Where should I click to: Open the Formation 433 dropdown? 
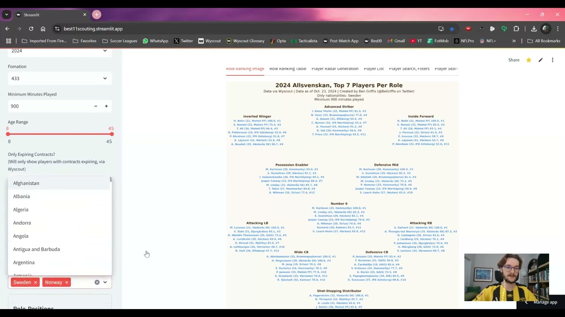60,78
